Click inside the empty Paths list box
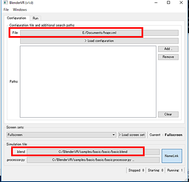The image size is (189, 182). [x=88, y=82]
